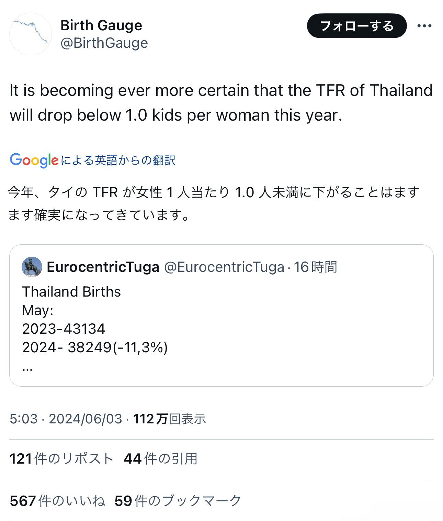The width and height of the screenshot is (443, 521).
Task: View the 112万回表示 view count
Action: pos(170,419)
